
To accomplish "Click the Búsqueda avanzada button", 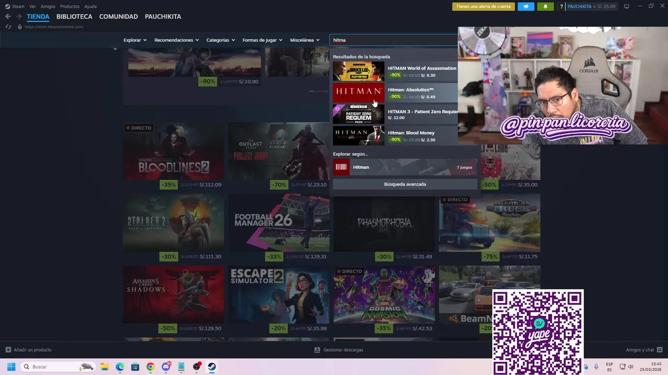I will 405,184.
